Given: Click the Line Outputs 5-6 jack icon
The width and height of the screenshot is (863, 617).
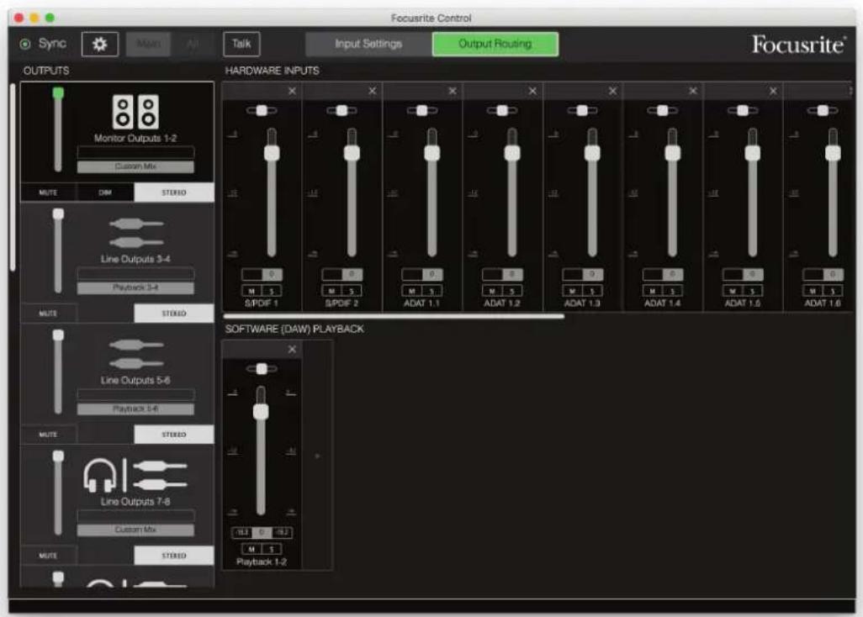Looking at the screenshot, I should 136,354.
